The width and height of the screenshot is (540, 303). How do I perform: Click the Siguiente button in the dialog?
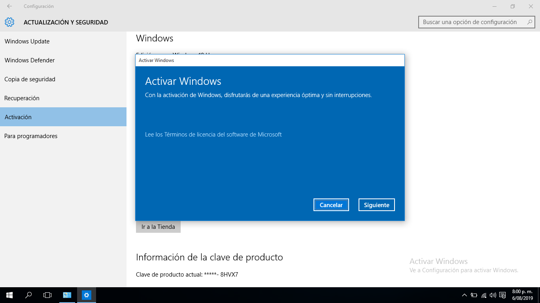coord(376,205)
